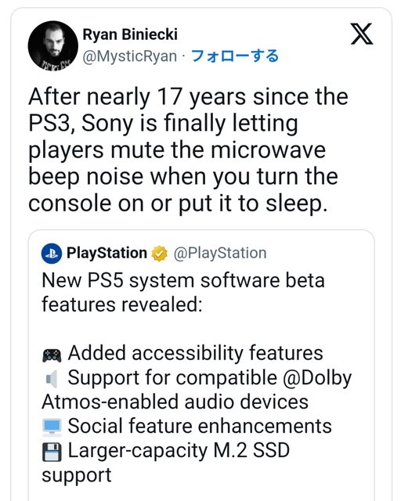Click the floppy disk emoji
401x501 pixels.
52,452
